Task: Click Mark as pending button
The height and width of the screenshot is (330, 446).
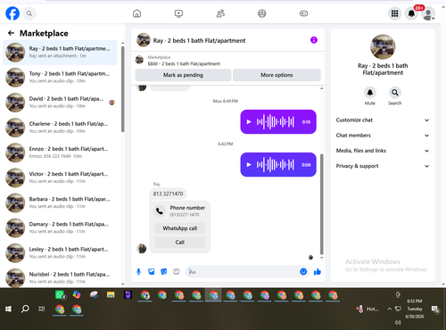Action: click(x=183, y=75)
